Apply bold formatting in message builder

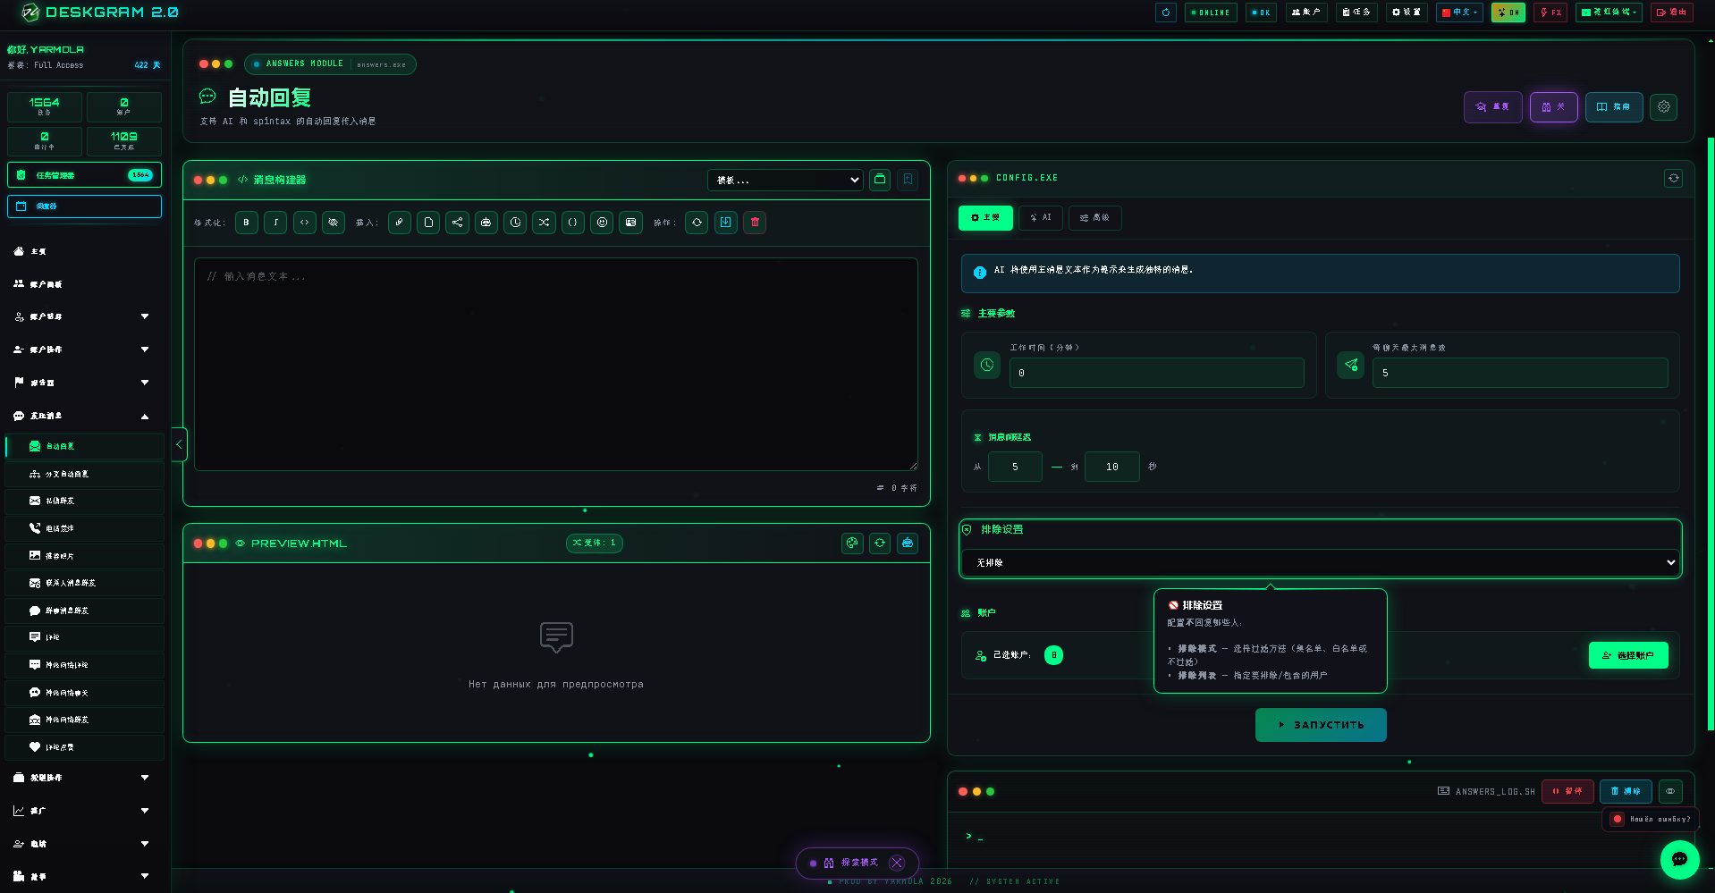(247, 223)
